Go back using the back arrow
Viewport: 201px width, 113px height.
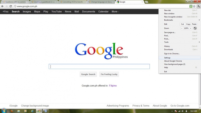tap(3, 6)
